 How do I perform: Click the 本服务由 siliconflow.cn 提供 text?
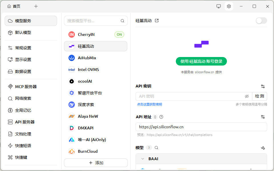click(201, 72)
